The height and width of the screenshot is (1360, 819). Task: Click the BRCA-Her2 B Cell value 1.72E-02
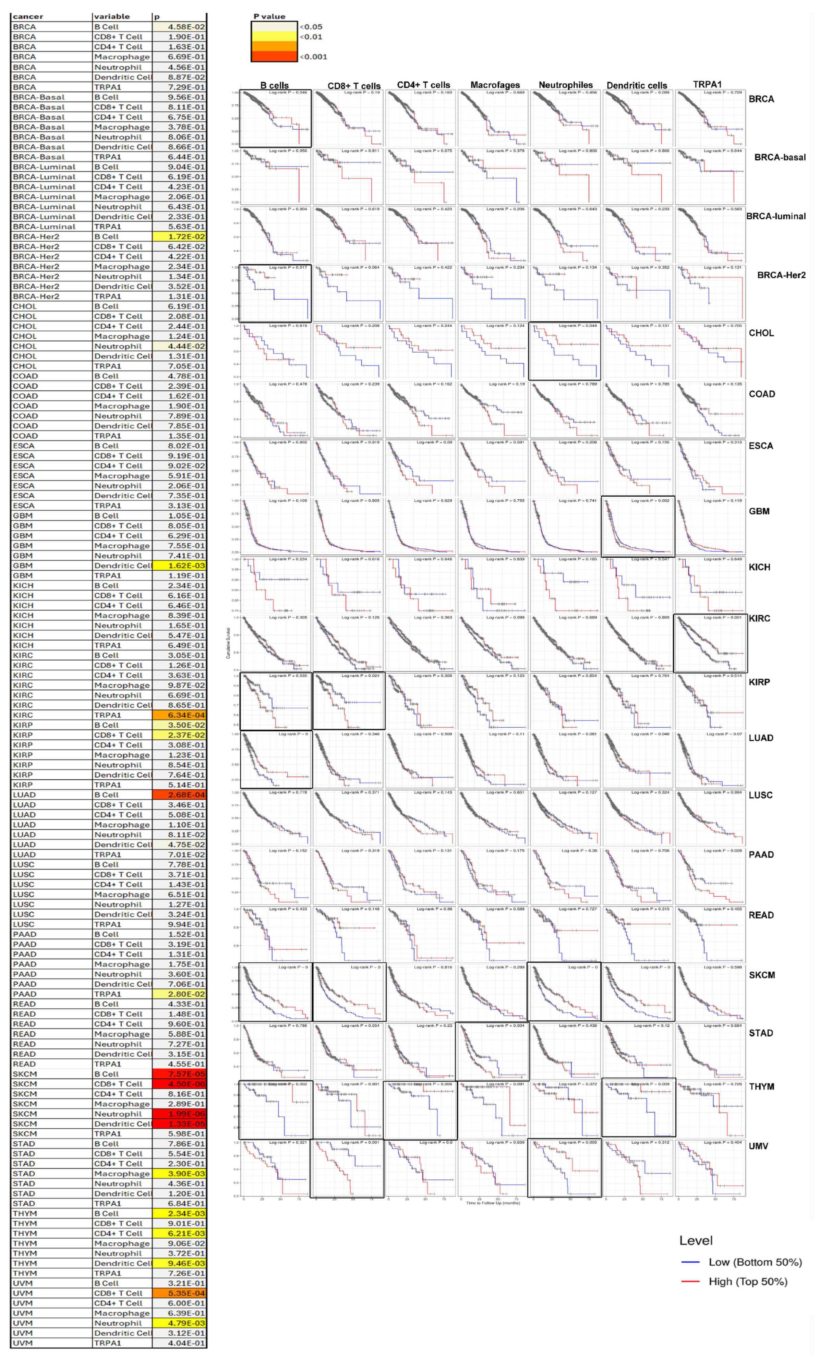(x=179, y=236)
